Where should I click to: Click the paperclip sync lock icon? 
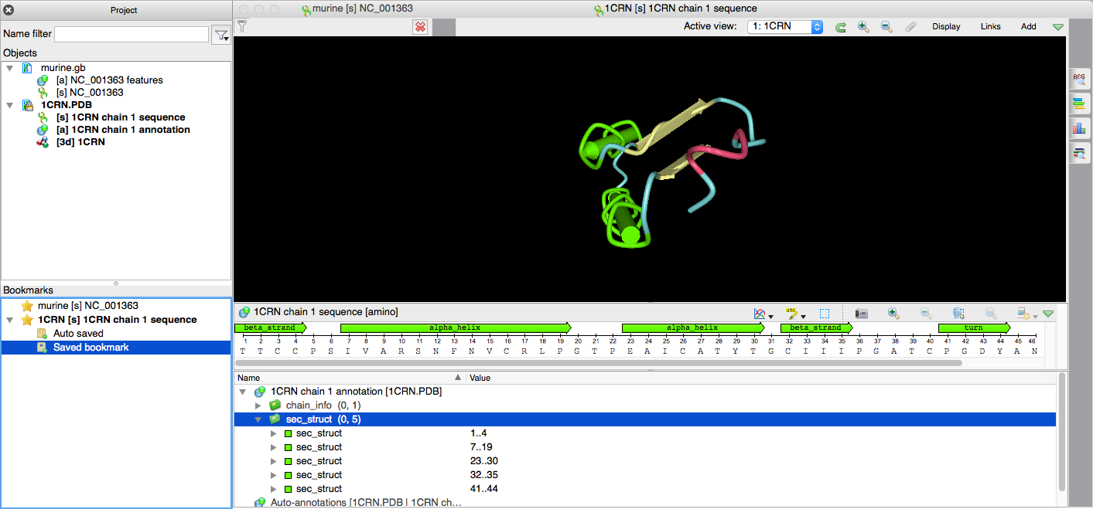click(910, 27)
